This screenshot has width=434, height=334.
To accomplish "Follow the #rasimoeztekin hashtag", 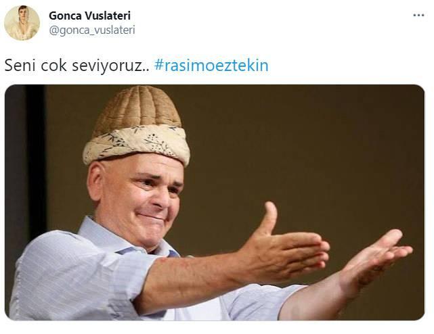I will pos(211,66).
